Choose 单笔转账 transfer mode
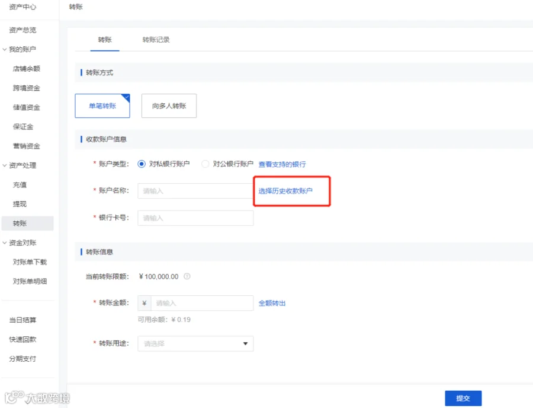 [102, 106]
